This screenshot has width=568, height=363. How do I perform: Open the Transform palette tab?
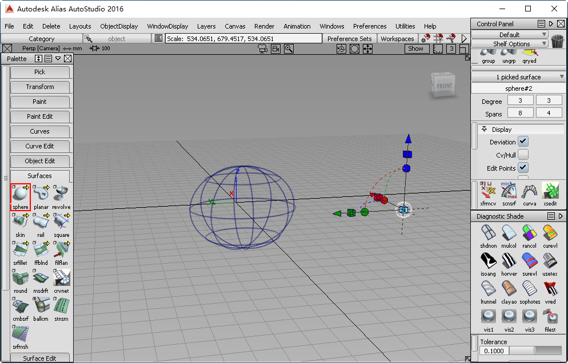40,87
